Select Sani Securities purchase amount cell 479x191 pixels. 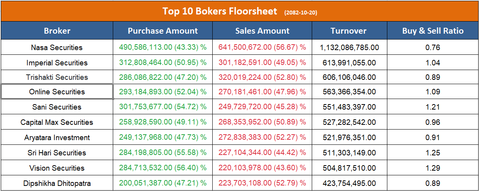[163, 107]
